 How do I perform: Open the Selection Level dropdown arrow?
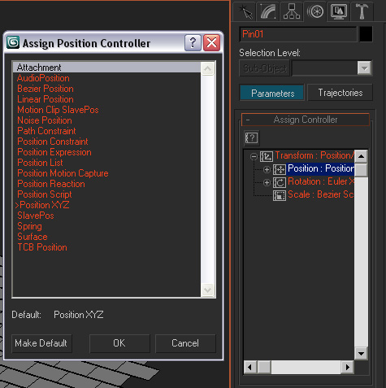tap(364, 68)
